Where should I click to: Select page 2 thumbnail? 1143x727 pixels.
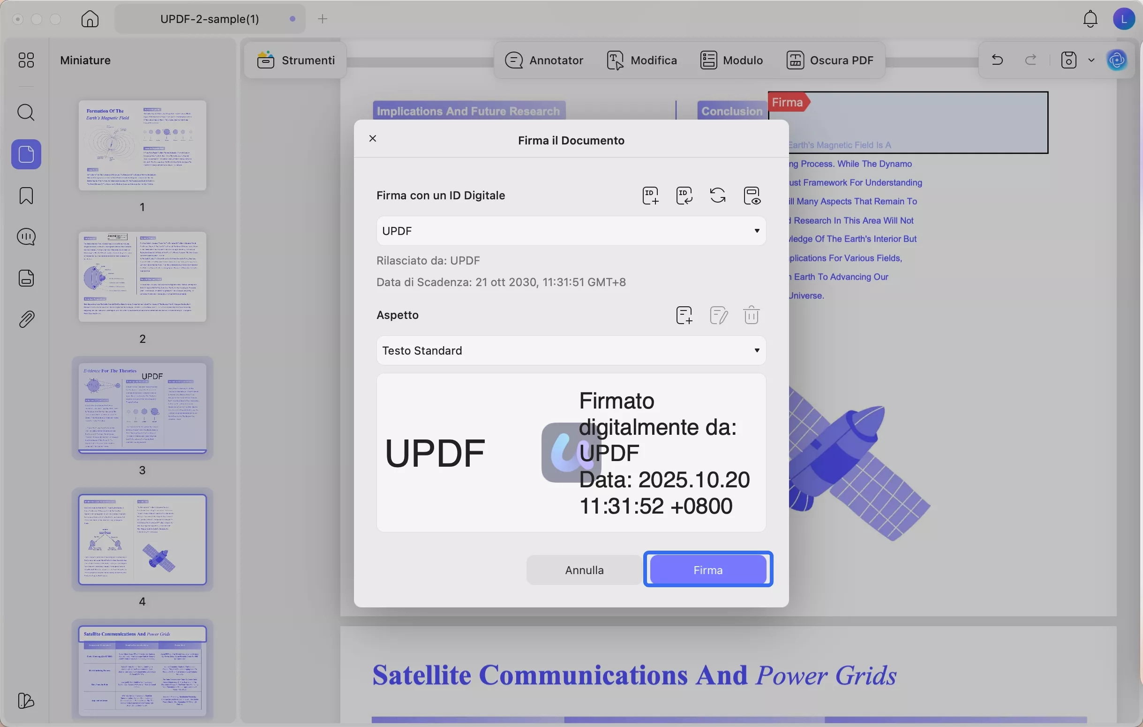(143, 277)
